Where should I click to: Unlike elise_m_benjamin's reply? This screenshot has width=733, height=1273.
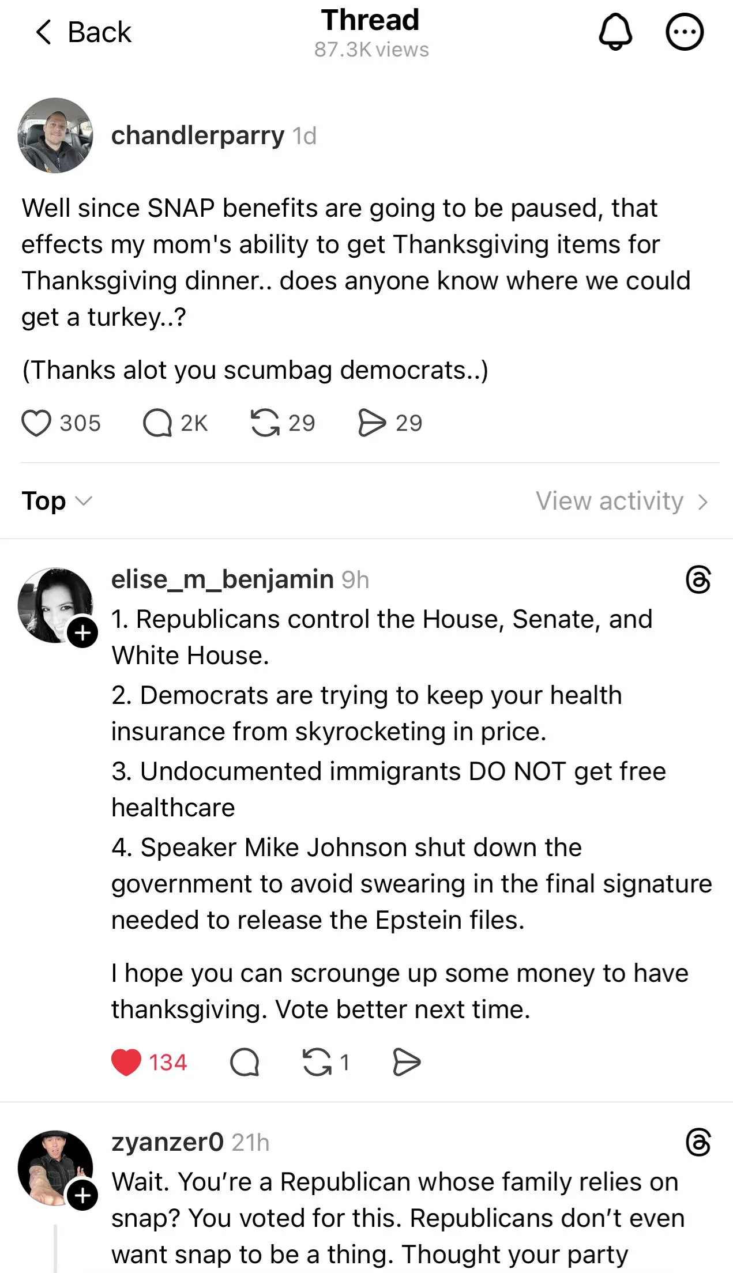coord(126,1062)
